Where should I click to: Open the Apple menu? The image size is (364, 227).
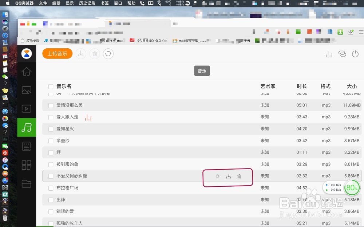[8, 3]
